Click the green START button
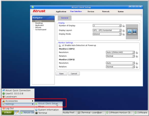This screenshot has height=116, width=149. (8, 113)
